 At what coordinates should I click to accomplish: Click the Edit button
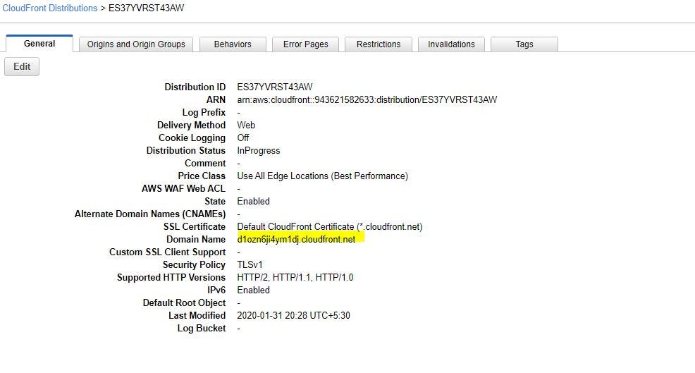[x=22, y=66]
